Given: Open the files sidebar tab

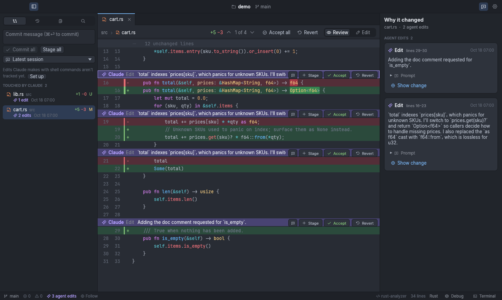Looking at the screenshot, I should pos(60,21).
